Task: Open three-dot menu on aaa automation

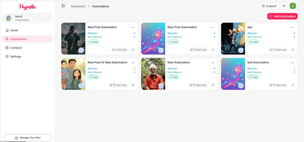Action: pos(293,27)
